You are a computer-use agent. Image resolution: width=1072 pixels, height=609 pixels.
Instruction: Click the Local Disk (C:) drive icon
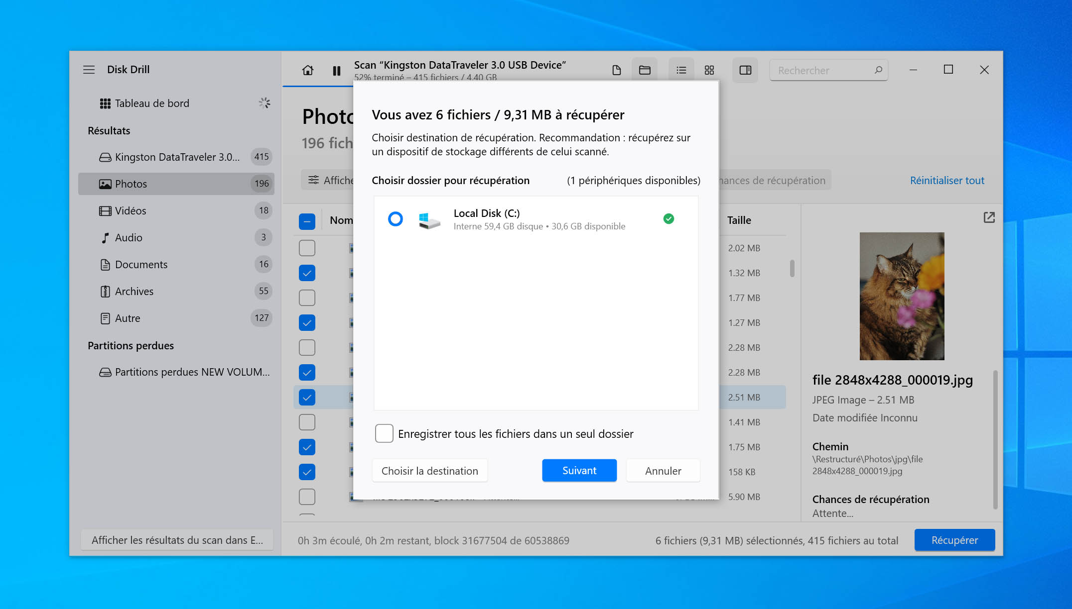pyautogui.click(x=429, y=220)
